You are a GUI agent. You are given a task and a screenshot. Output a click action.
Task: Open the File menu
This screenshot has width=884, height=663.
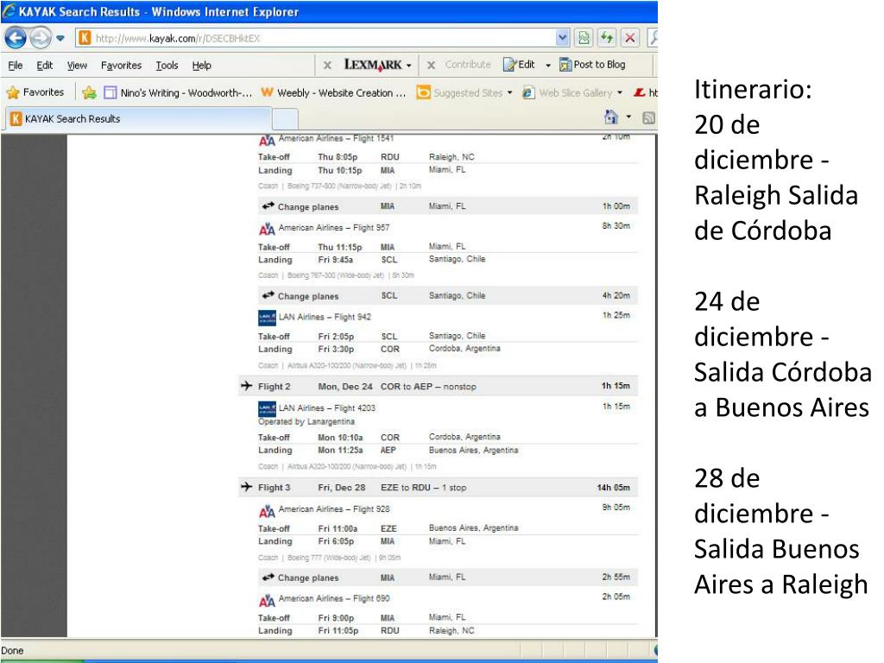(x=16, y=66)
